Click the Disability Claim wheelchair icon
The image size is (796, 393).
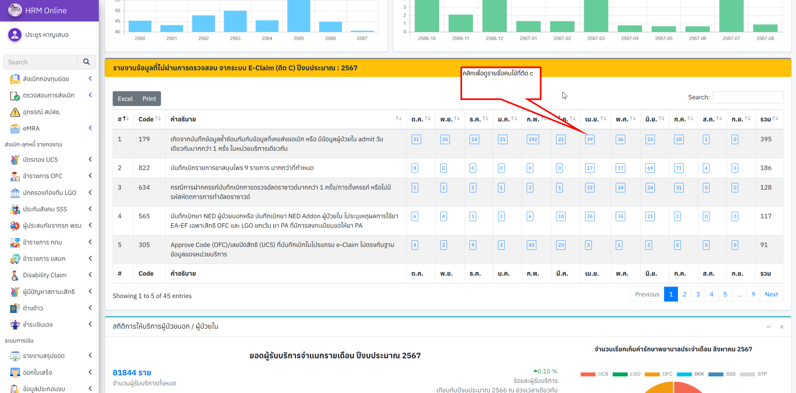click(15, 275)
